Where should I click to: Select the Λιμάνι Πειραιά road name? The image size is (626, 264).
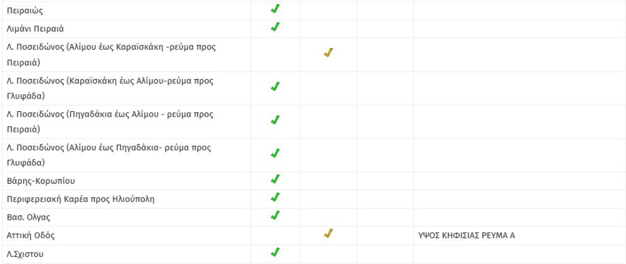click(35, 28)
